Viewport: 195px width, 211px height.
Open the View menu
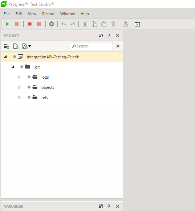click(32, 14)
